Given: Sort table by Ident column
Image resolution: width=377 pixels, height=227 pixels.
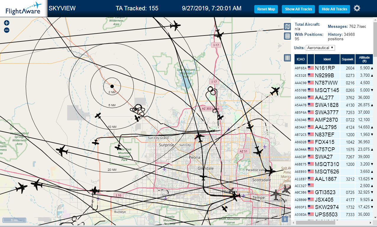Looking at the screenshot, I should 327,59.
